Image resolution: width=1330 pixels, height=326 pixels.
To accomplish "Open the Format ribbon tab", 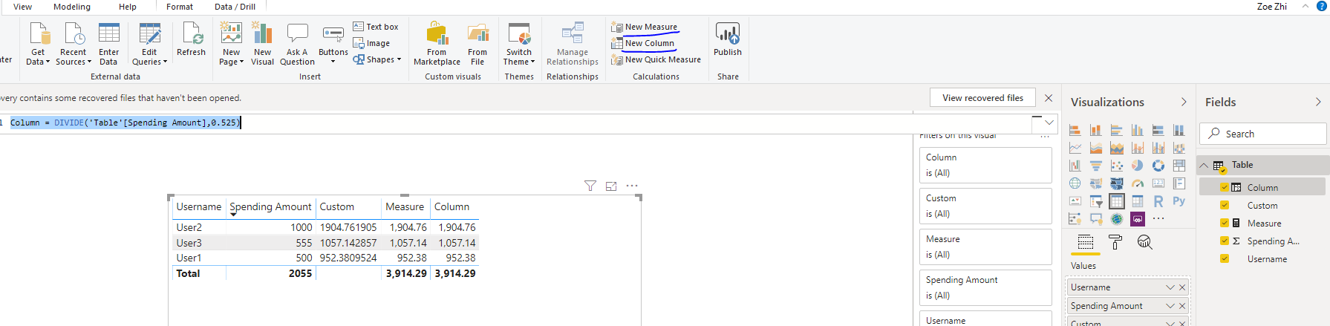I will pos(180,7).
